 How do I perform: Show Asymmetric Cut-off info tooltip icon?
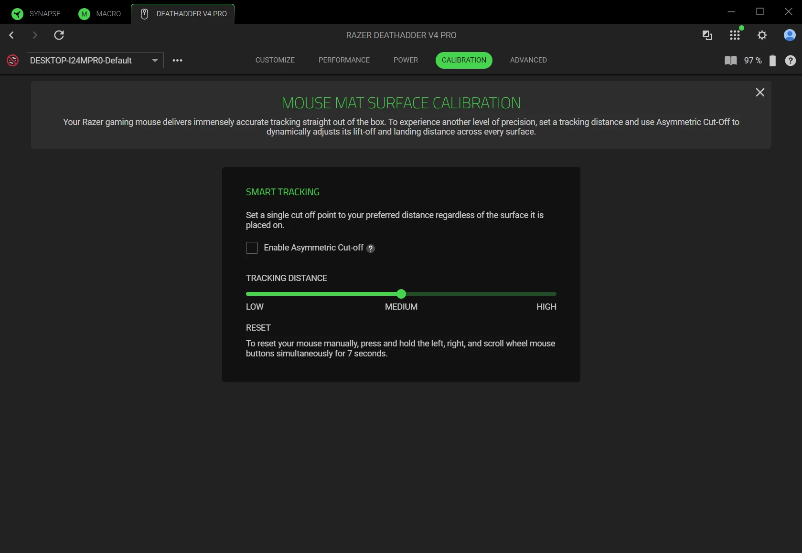tap(371, 249)
